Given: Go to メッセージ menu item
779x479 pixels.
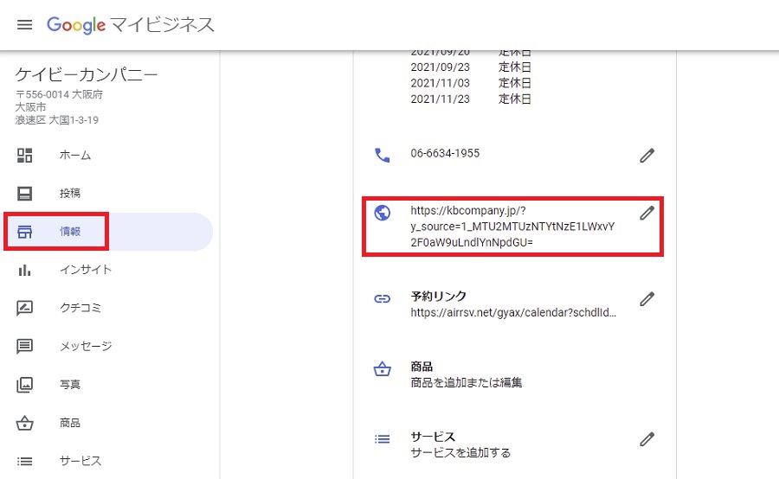Looking at the screenshot, I should (x=86, y=346).
